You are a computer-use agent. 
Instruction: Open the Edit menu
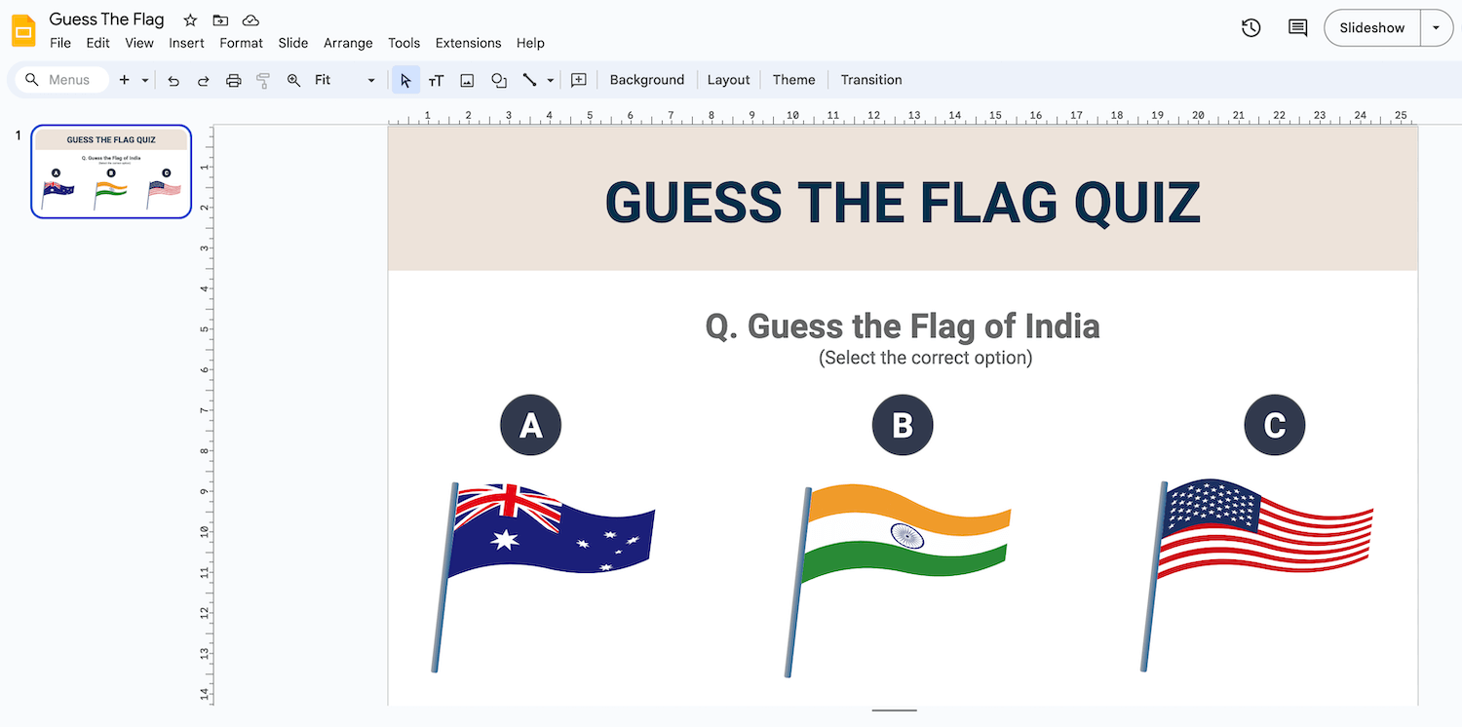[97, 43]
